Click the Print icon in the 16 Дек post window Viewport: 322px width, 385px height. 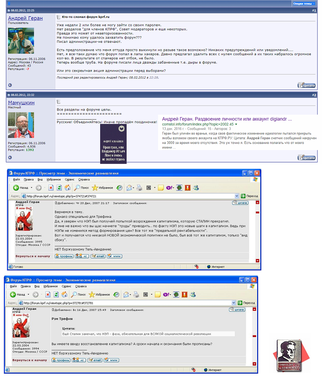[136, 295]
